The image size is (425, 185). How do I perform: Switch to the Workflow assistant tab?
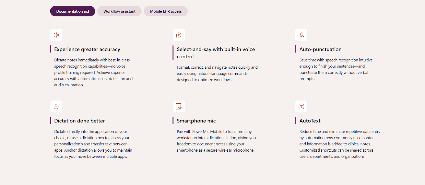point(119,11)
